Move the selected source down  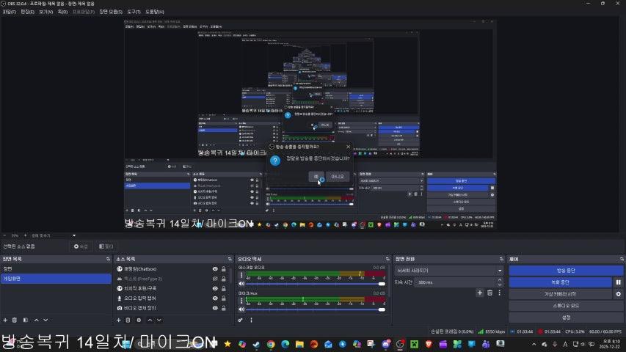(x=159, y=320)
